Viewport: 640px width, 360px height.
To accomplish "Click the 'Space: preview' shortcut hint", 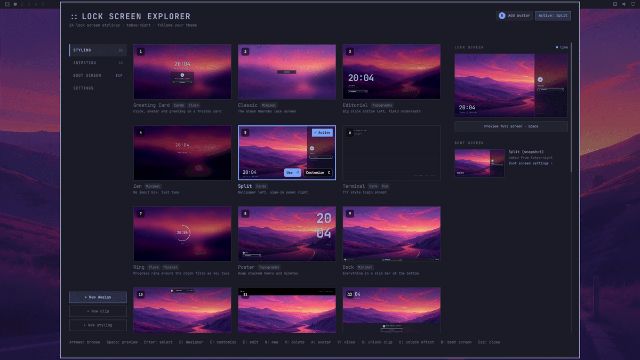I will click(122, 342).
